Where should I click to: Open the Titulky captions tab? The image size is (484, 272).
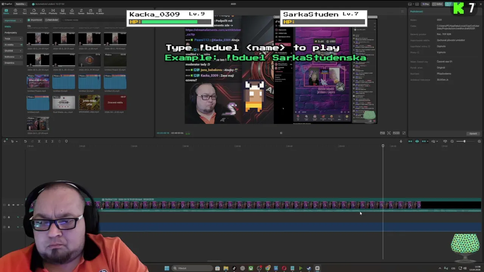pyautogui.click(x=62, y=11)
